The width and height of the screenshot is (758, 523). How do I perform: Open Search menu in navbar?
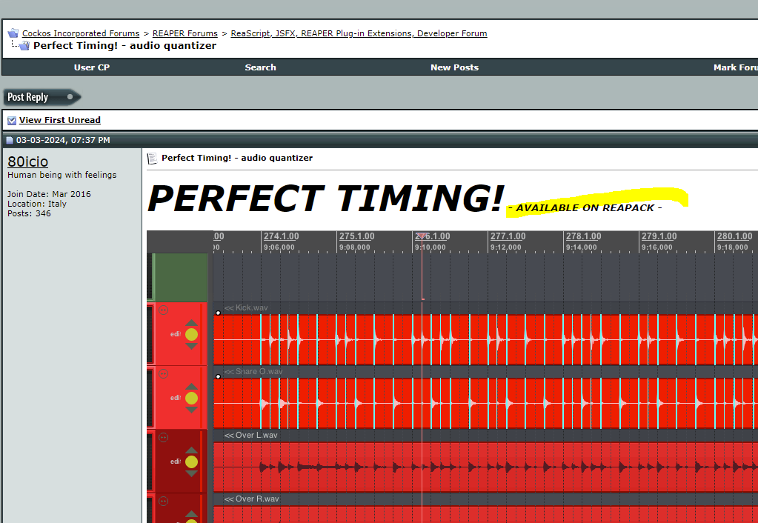(x=260, y=67)
